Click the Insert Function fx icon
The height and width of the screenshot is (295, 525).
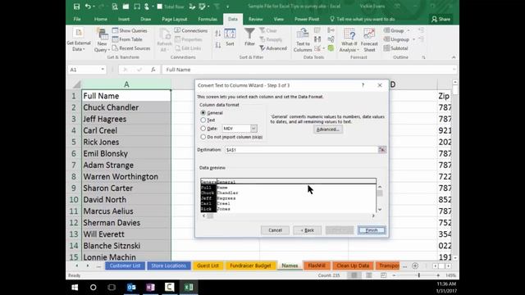click(153, 70)
